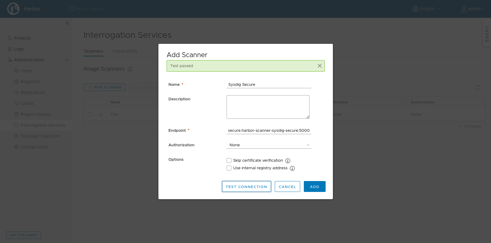Click the Logs sidebar icon

(x=10, y=49)
